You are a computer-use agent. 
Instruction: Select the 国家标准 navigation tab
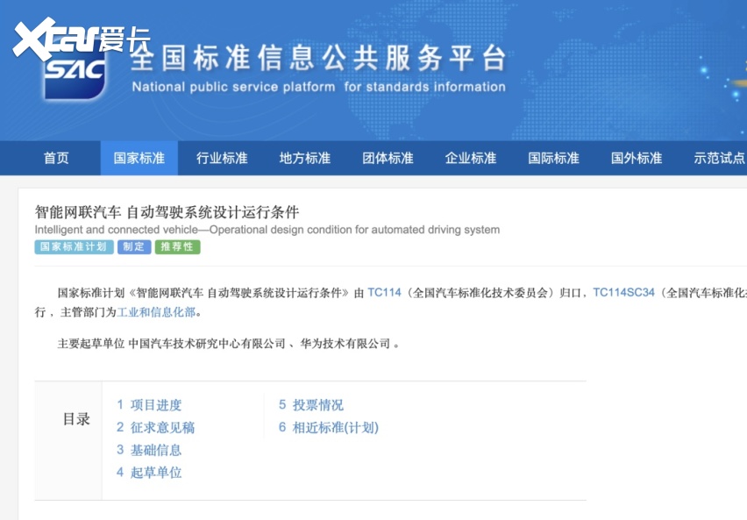(x=139, y=158)
